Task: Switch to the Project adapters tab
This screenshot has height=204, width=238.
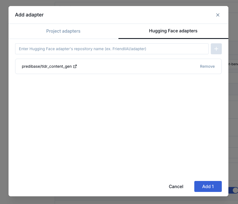Action: click(x=63, y=31)
